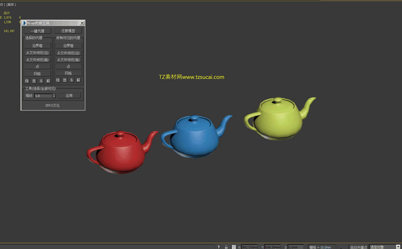Viewport: 402px width, 249px height.
Task: Click the absolute/offset transform mode icon
Action: pos(234,247)
